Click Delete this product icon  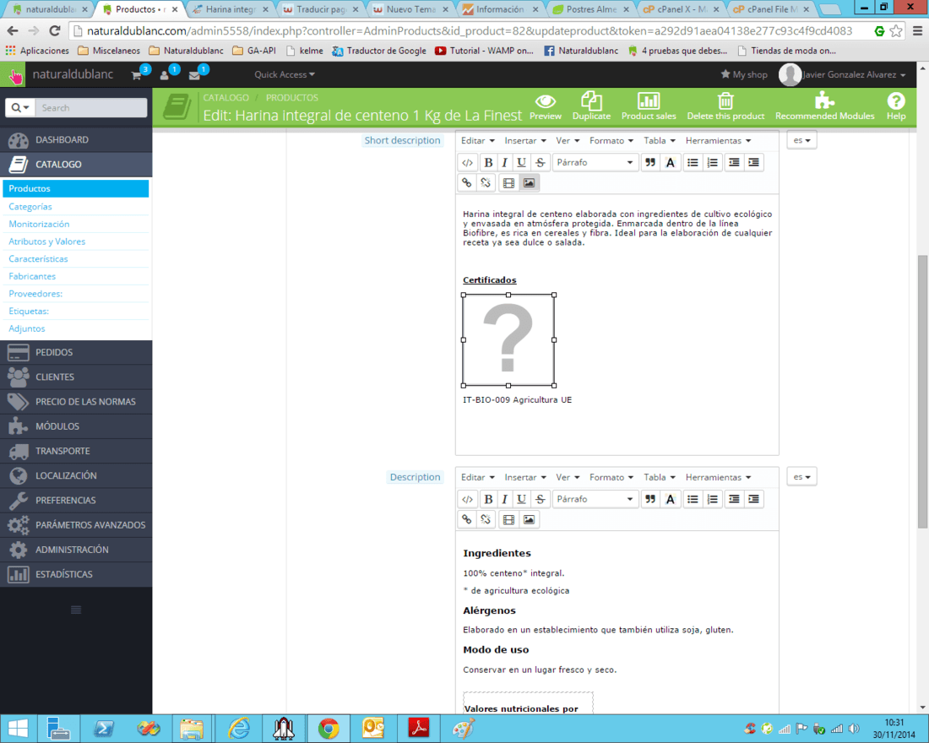[725, 106]
